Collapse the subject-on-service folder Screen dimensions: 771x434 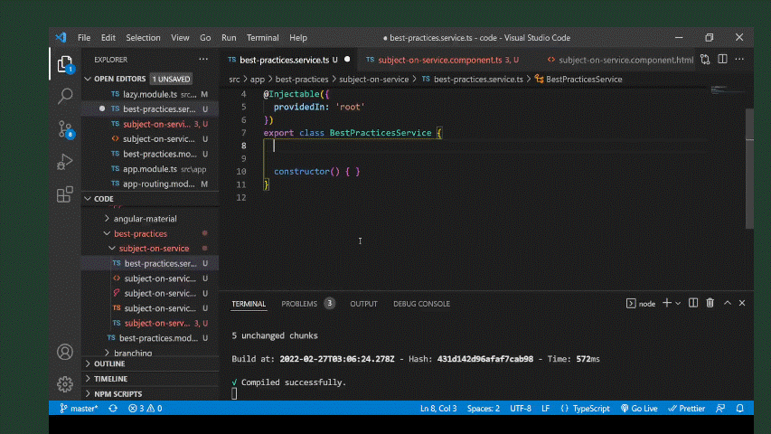click(150, 249)
